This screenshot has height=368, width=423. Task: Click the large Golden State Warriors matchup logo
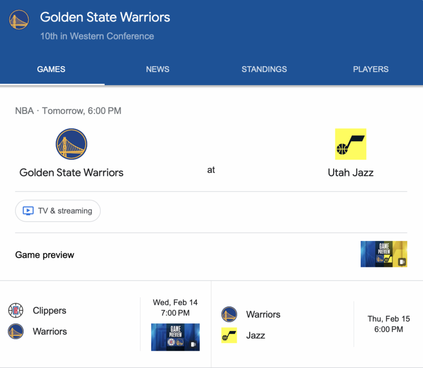coord(72,144)
